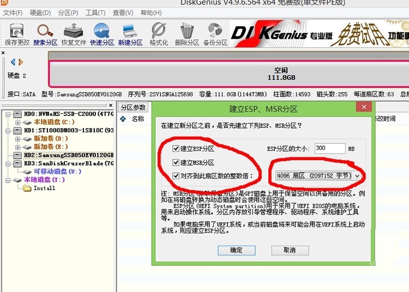
Task: Click the 名称 column header
Action: [138, 119]
